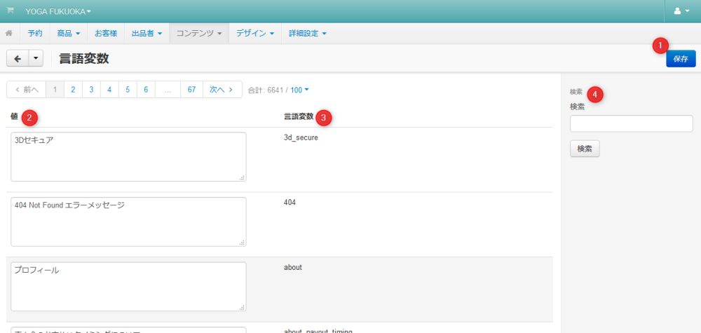701x333 pixels.
Task: Go to page 3
Action: pyautogui.click(x=91, y=90)
